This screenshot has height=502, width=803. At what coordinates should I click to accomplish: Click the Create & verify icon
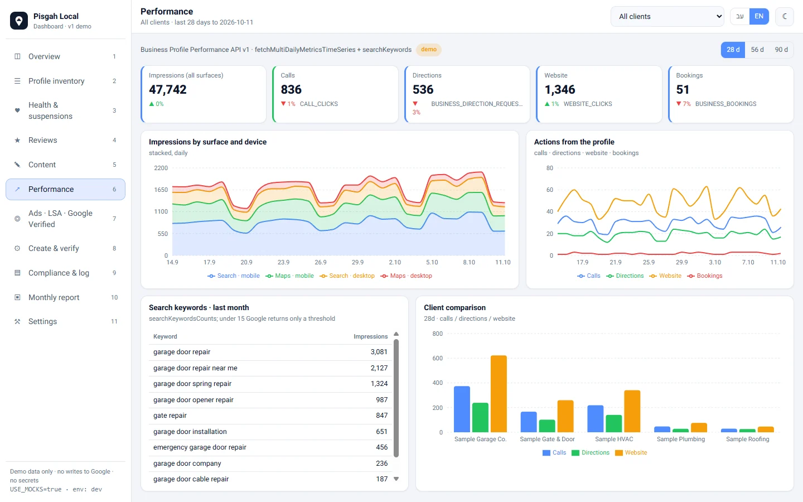tap(17, 248)
